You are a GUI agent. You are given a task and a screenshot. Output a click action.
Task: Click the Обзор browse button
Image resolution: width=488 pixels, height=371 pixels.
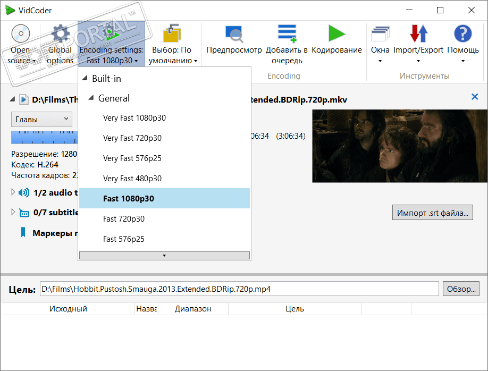coord(461,289)
